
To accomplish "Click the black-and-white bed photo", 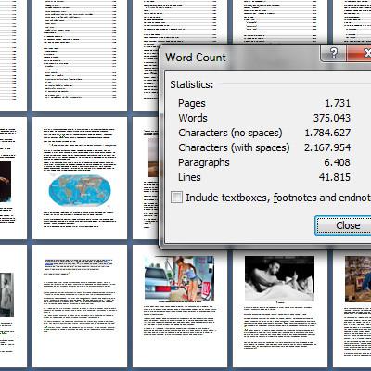I will point(279,278).
